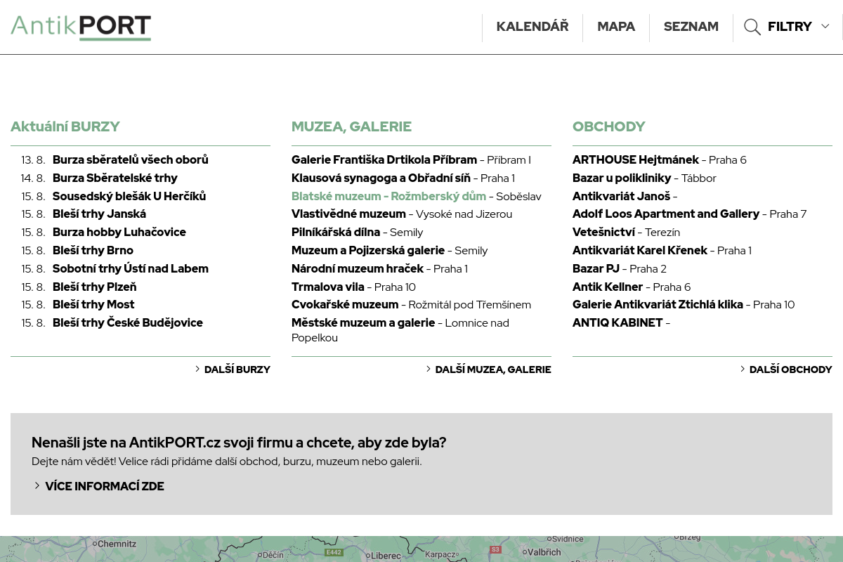Open Bleší trhy Plzeň
Image resolution: width=843 pixels, height=562 pixels.
click(x=95, y=287)
